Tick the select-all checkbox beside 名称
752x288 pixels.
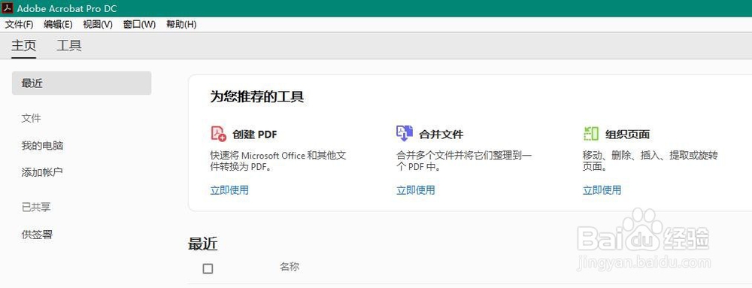point(208,269)
